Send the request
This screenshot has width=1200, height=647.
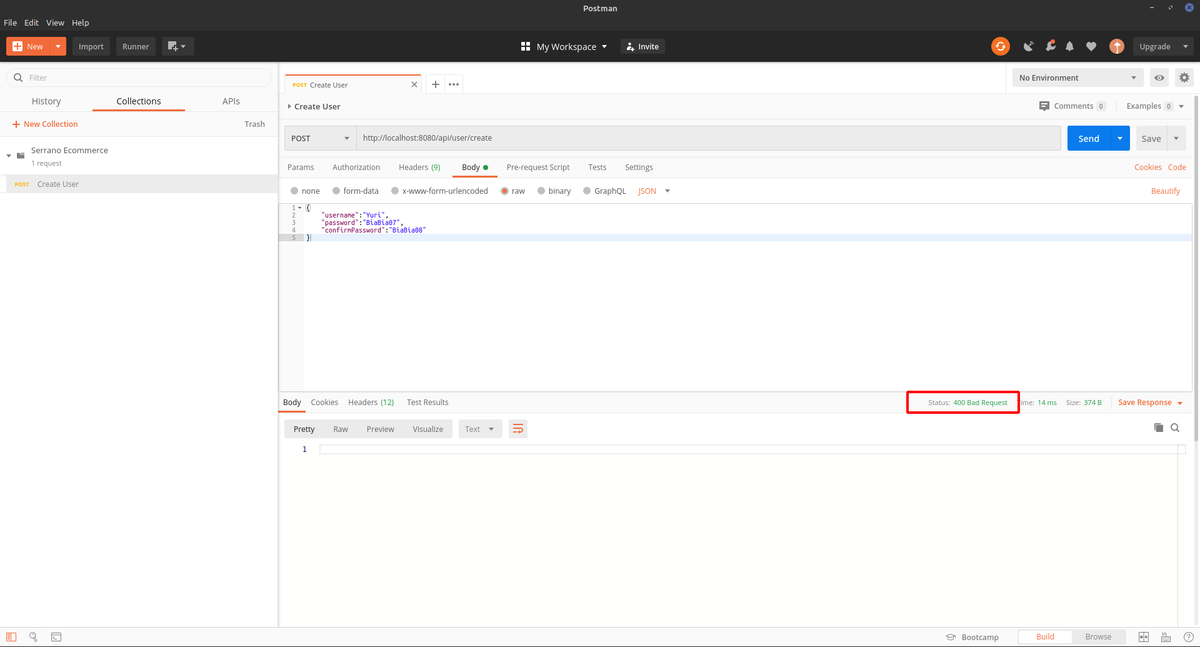click(x=1089, y=138)
